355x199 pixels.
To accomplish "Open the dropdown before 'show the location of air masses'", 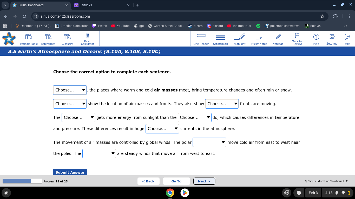I will 70,104.
